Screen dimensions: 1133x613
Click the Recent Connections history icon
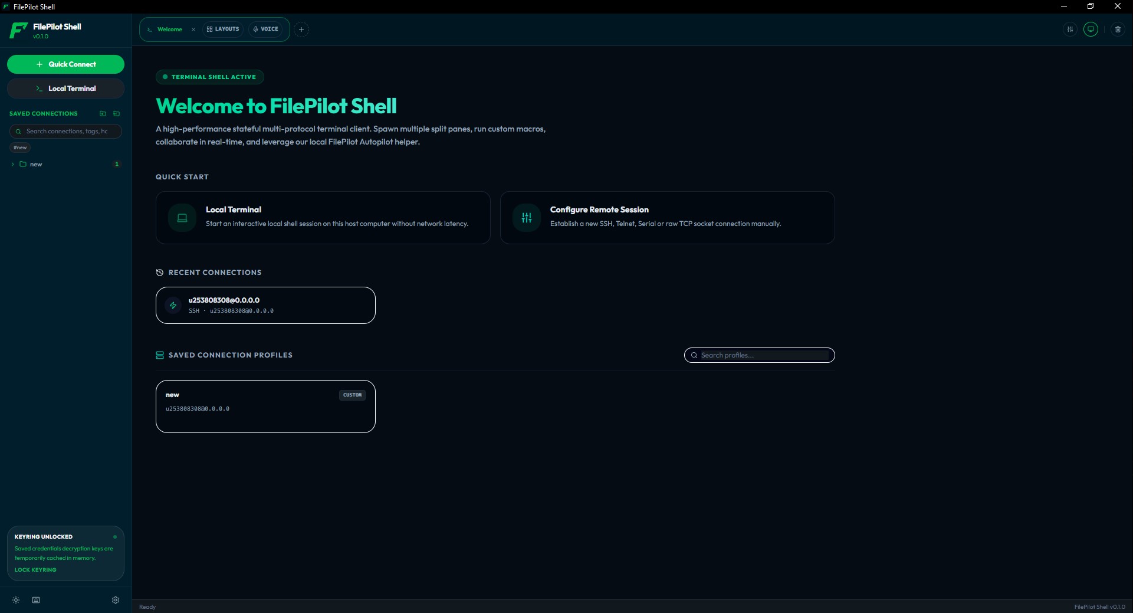point(160,273)
